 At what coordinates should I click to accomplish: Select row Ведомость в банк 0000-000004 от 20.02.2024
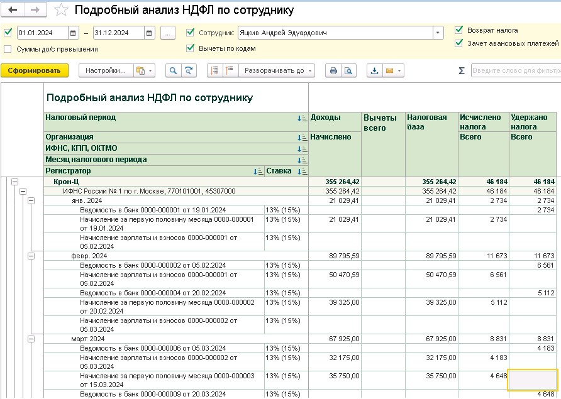[153, 293]
